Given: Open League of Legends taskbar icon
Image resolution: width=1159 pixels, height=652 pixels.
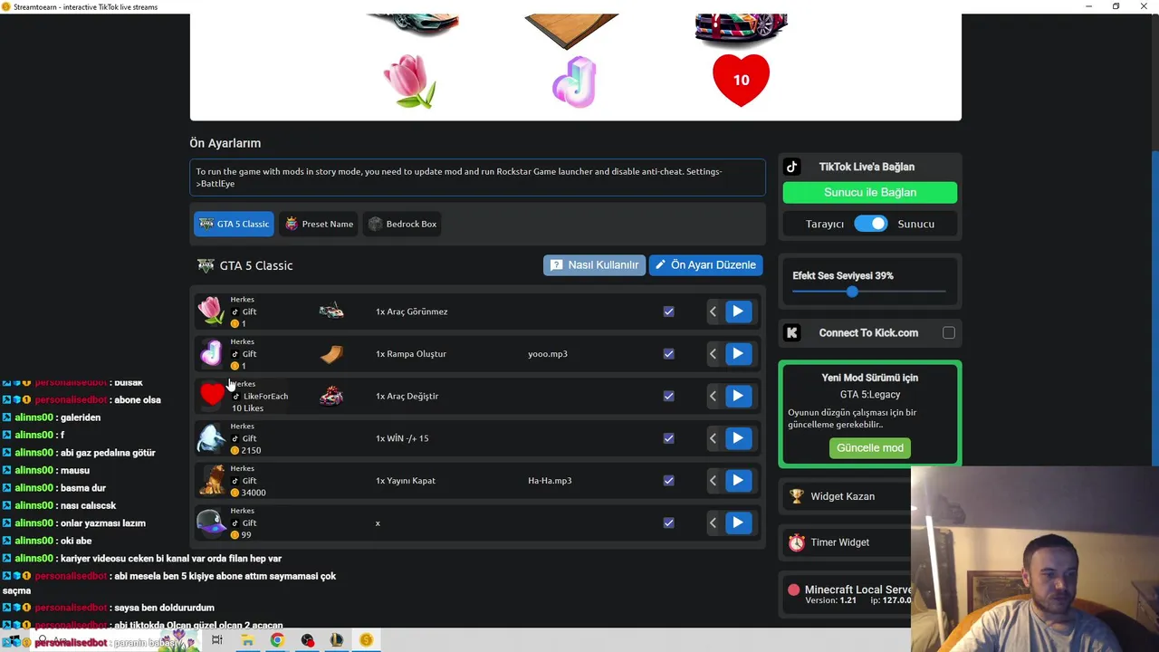Looking at the screenshot, I should [337, 640].
